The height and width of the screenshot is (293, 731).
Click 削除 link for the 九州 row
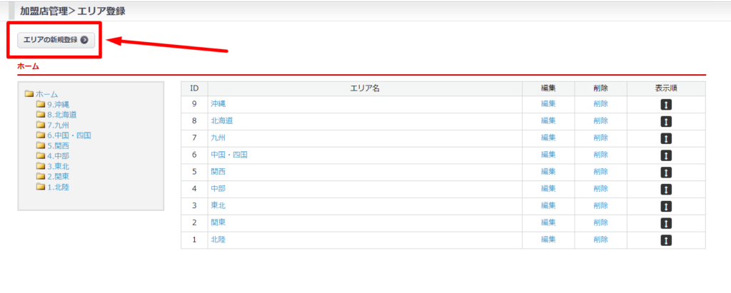pyautogui.click(x=600, y=138)
